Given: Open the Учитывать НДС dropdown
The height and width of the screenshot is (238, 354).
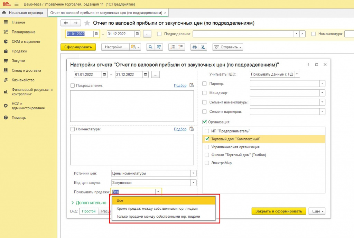Looking at the screenshot, I should pos(297,74).
